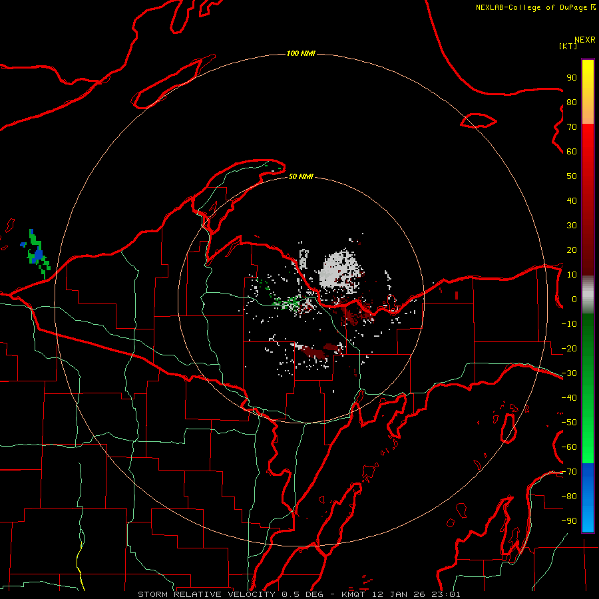Click the 100 NMI range ring label
Screen dimensions: 599x599
(301, 53)
